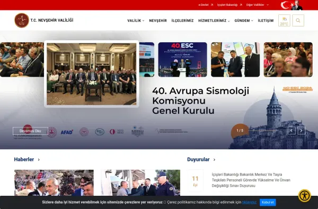The image size is (318, 209).
Task: Click the 40 ESC 2024 logo
Action: click(297, 89)
